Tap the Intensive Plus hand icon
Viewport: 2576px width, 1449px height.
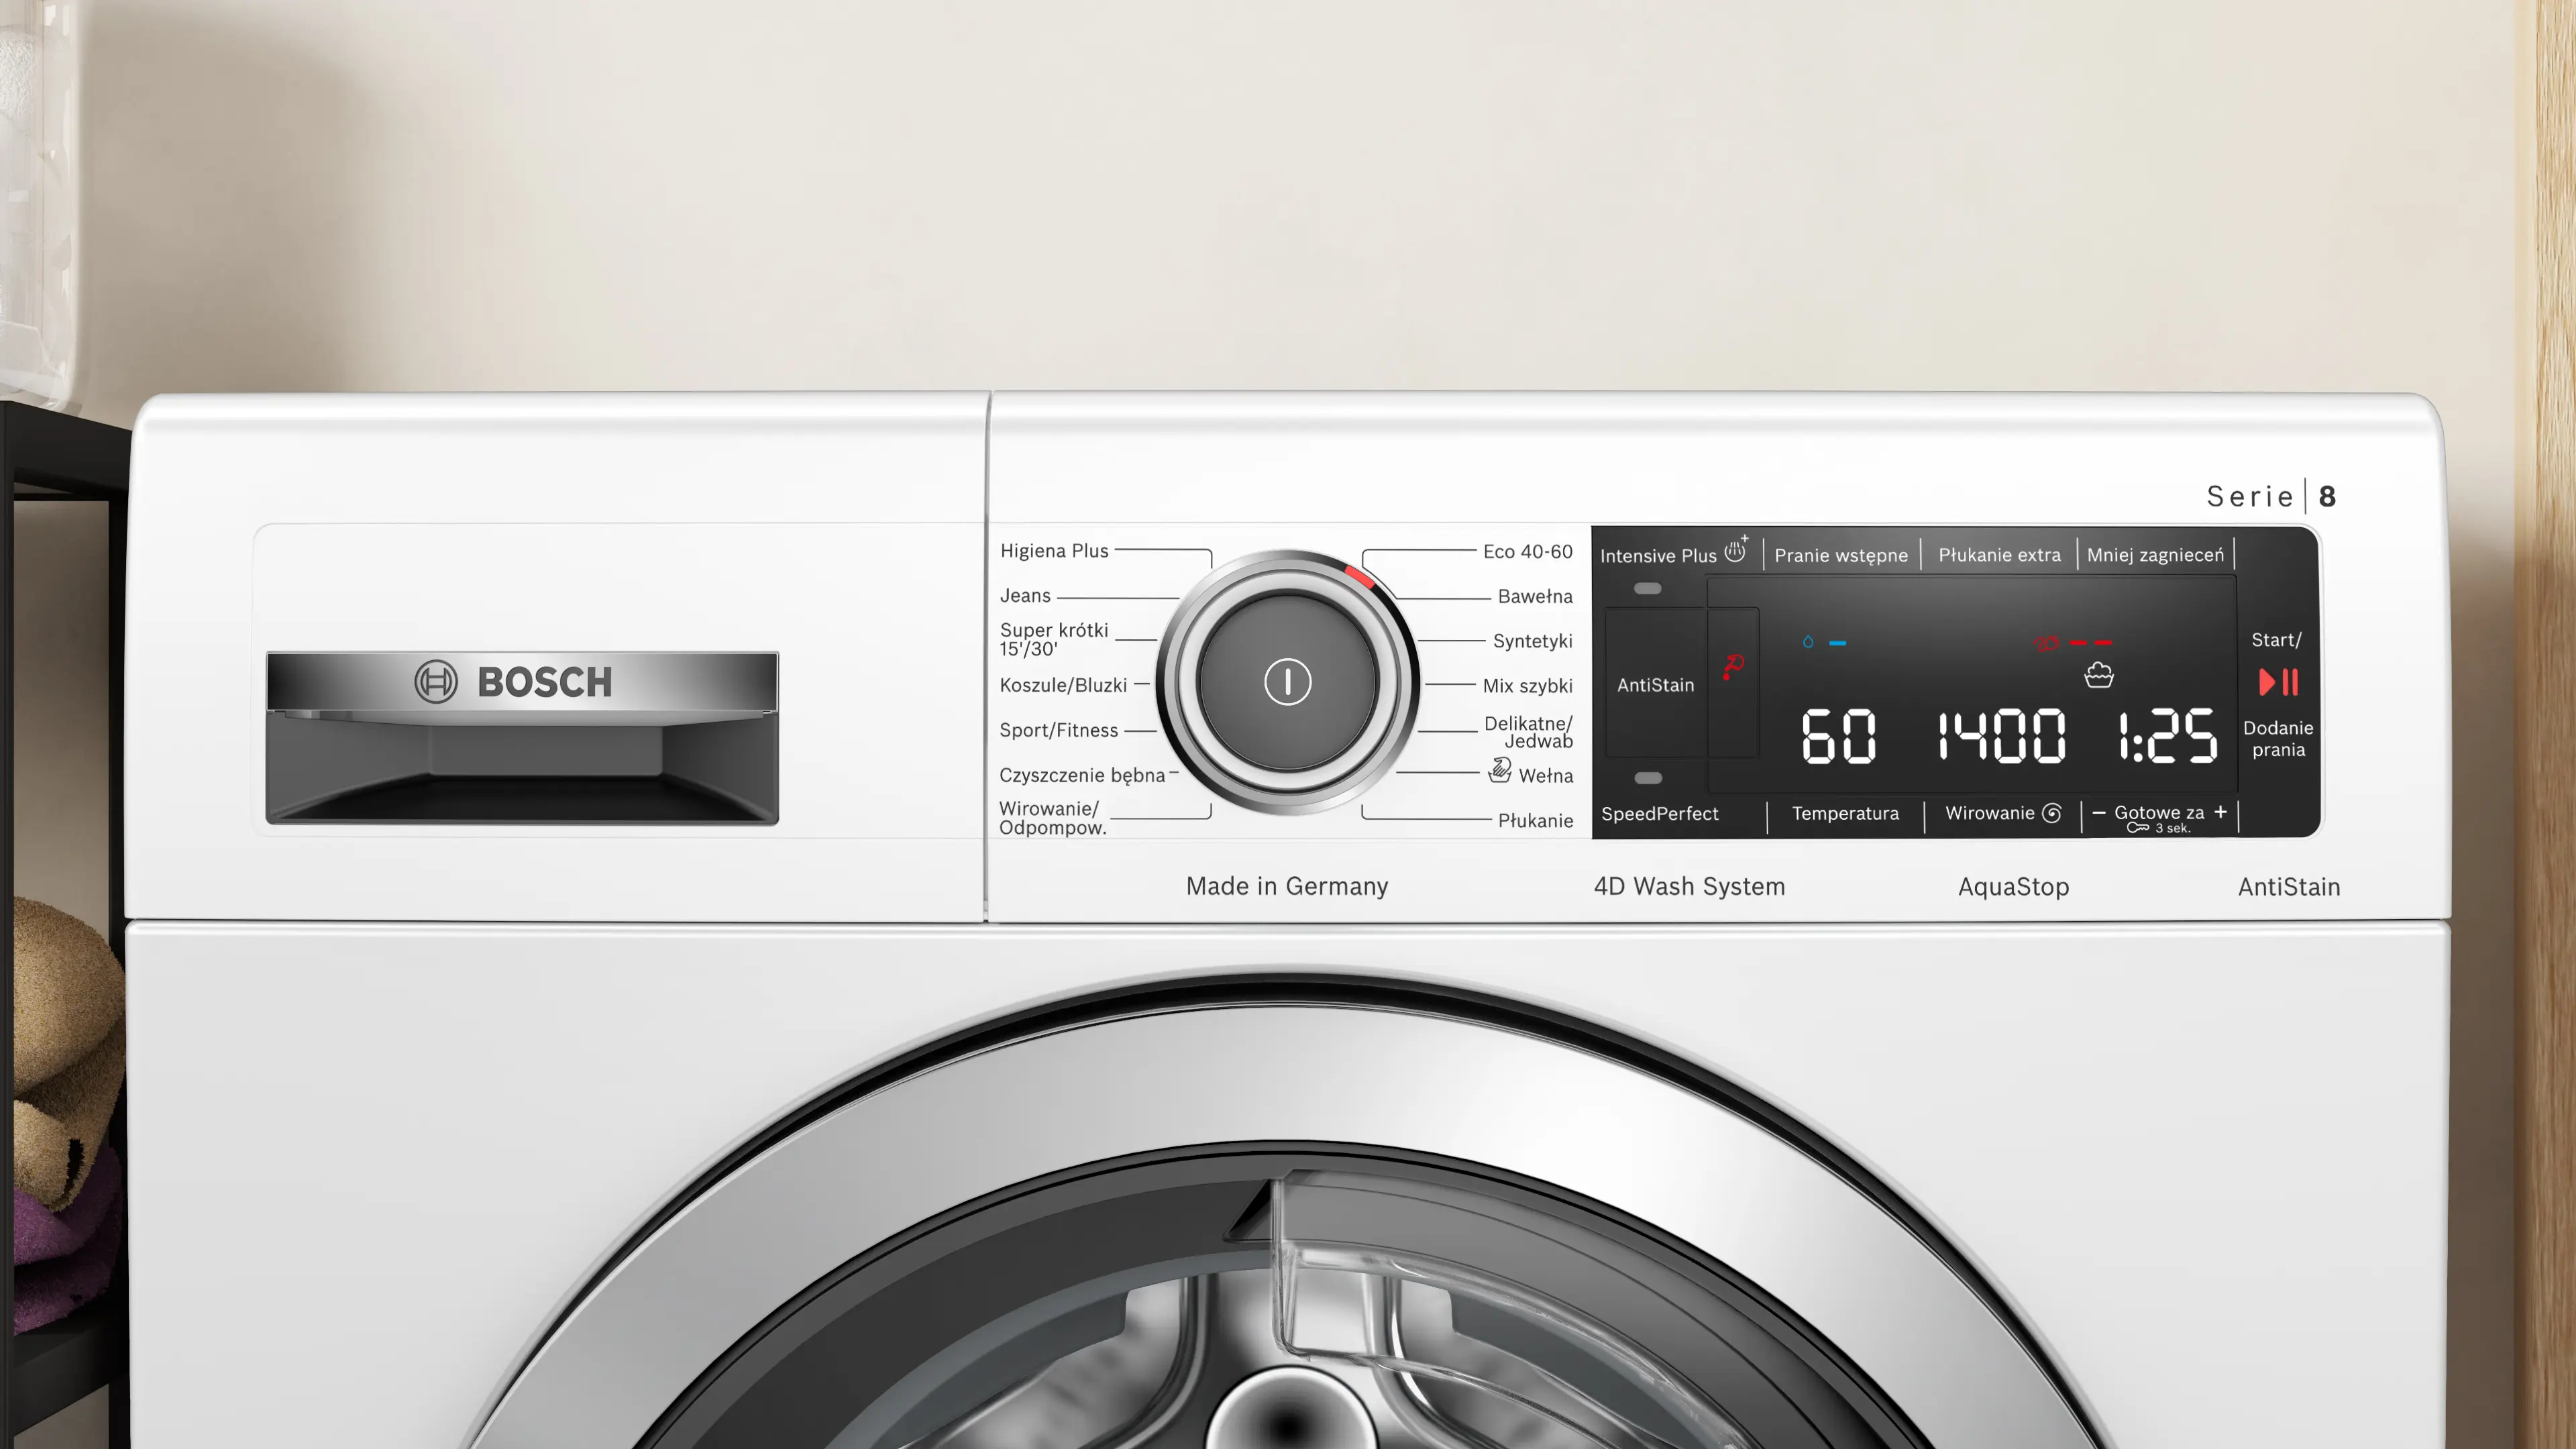click(1736, 550)
